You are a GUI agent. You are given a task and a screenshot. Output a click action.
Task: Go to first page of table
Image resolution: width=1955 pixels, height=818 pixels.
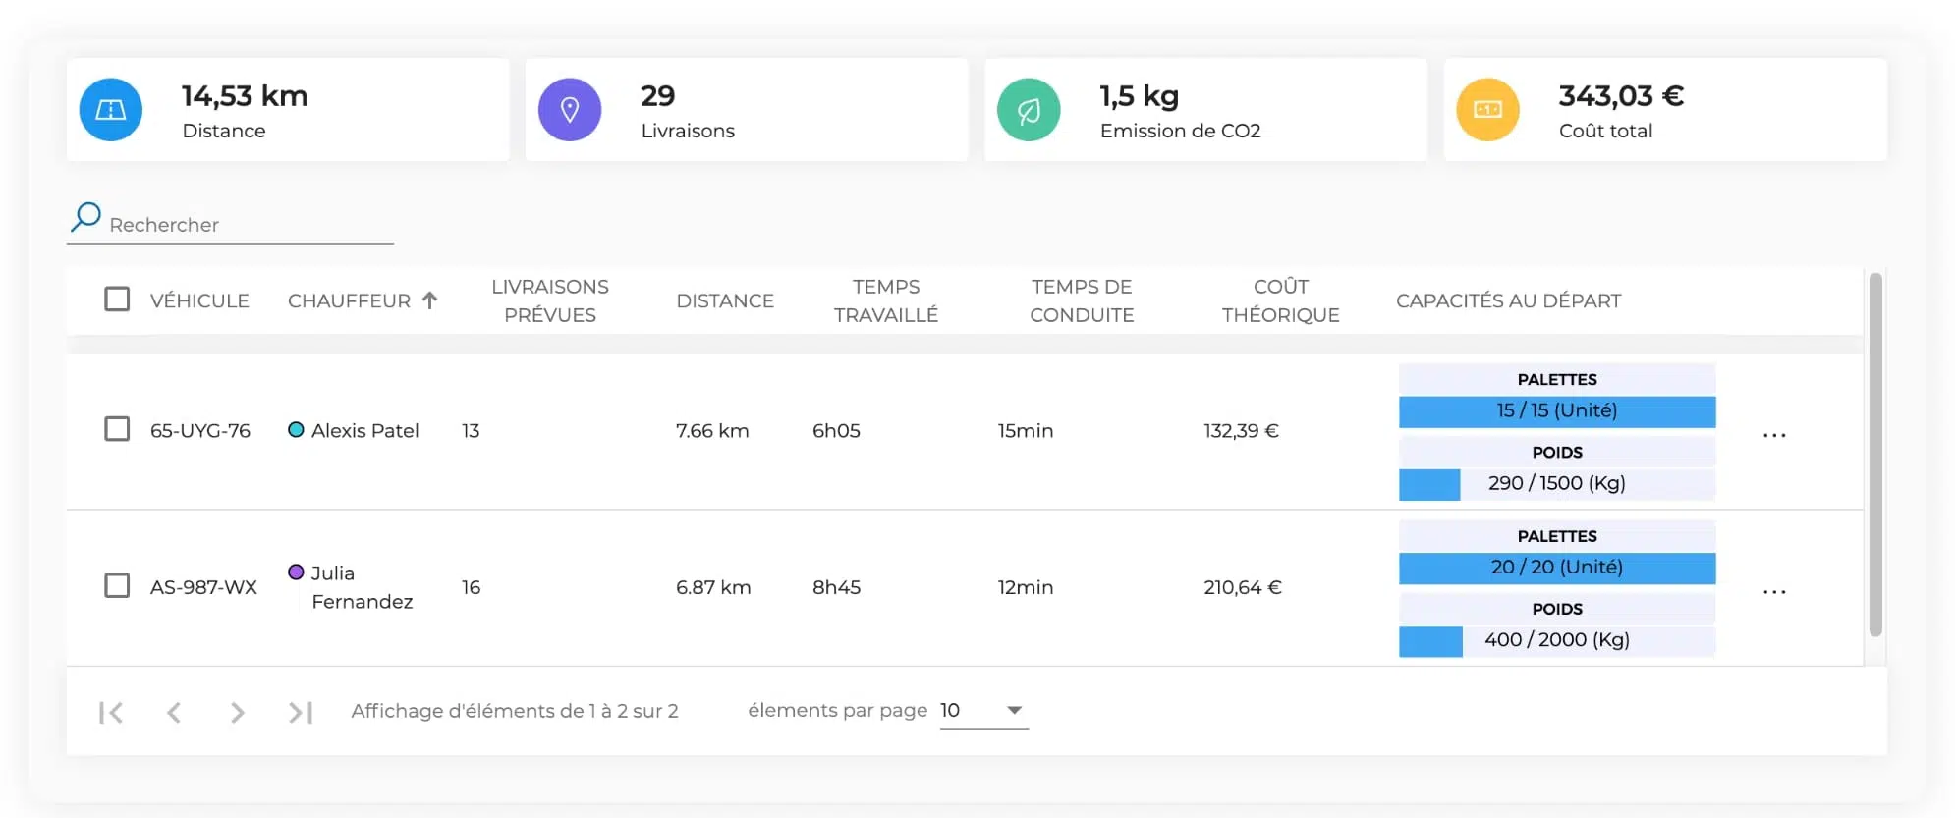111,712
